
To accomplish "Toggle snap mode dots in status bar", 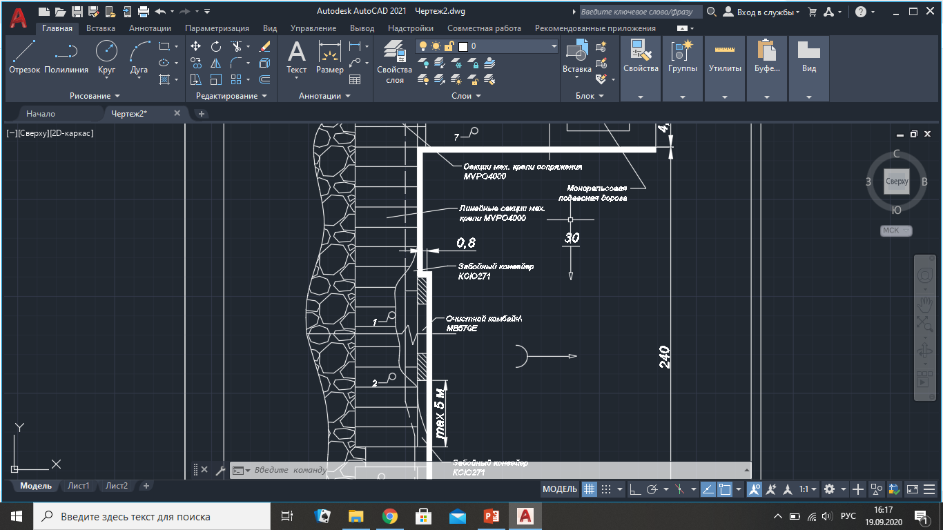I will 606,489.
